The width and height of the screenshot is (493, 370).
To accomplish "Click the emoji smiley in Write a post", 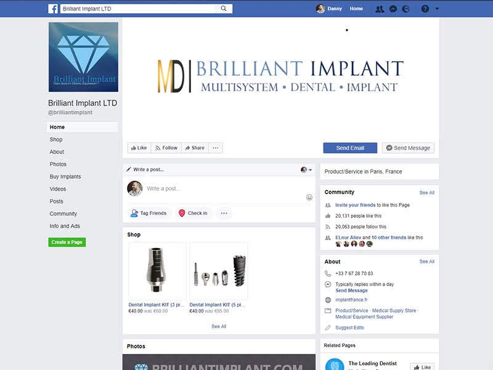I will (x=308, y=196).
